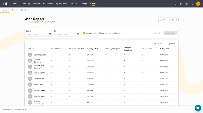Go to Home in the navigation

click(15, 4)
